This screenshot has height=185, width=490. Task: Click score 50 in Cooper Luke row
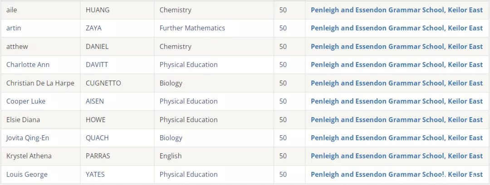tap(283, 101)
